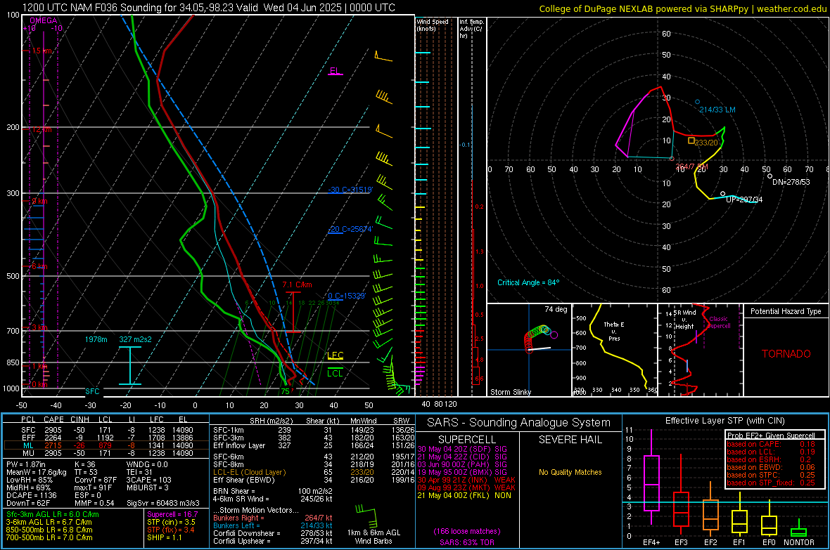Click the 'DN=278/53' hodograph label

pos(791,182)
